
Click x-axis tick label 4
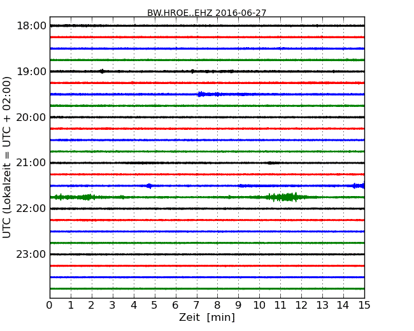pyautogui.click(x=134, y=306)
